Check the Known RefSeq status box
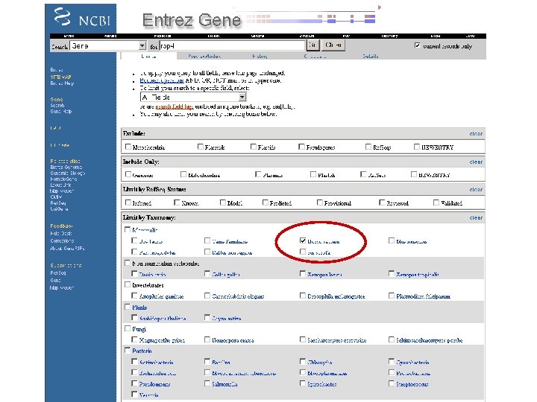The image size is (537, 402). (x=177, y=202)
